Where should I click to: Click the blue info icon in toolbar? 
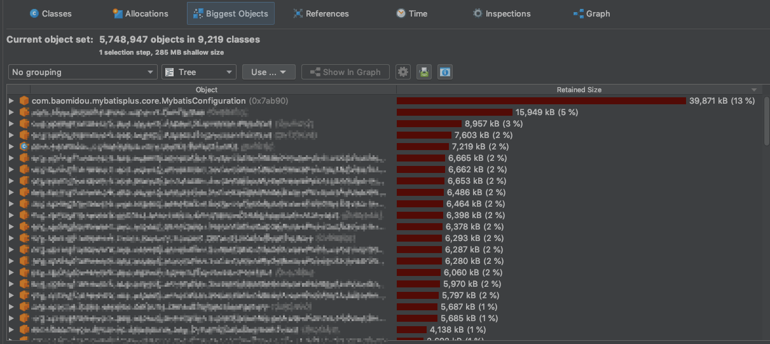(x=445, y=72)
